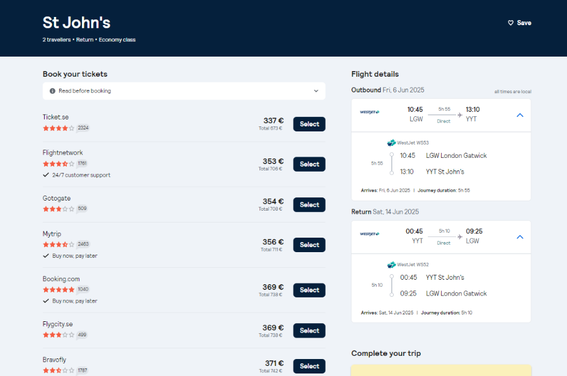Collapse the return flight details chevron
This screenshot has width=567, height=376.
click(x=520, y=238)
